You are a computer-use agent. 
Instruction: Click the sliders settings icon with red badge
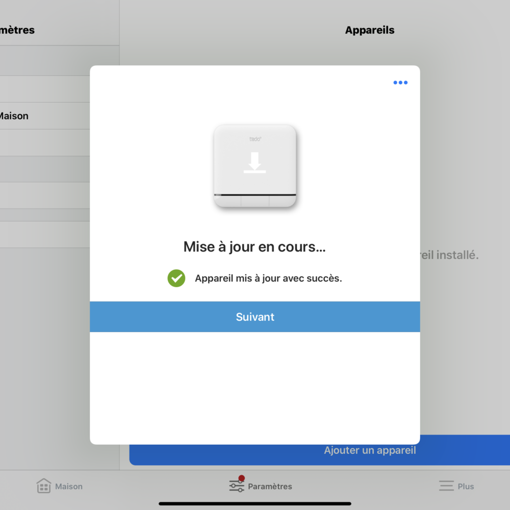coord(237,484)
